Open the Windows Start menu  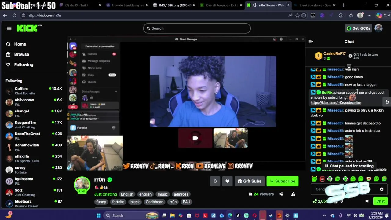(x=98, y=215)
